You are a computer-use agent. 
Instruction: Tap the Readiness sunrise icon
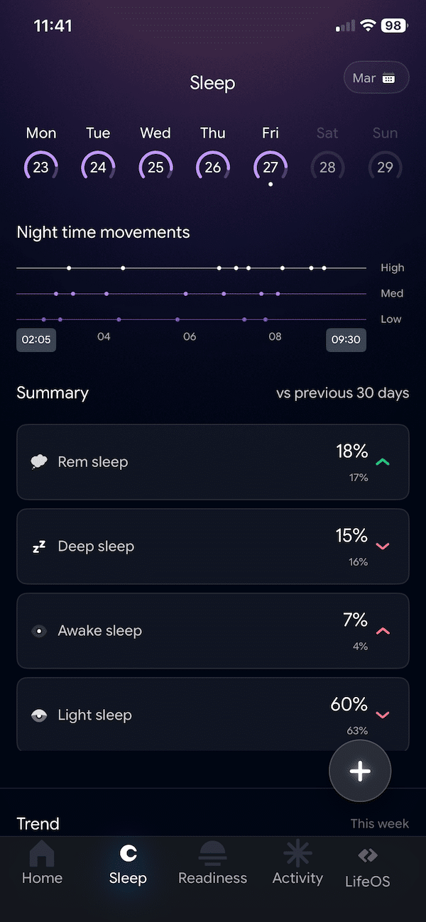pos(212,854)
